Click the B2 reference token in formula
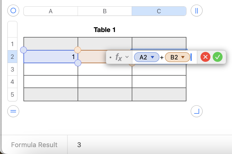The height and width of the screenshot is (154, 232). [x=174, y=57]
